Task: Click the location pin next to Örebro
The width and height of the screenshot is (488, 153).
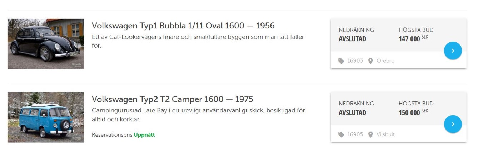Action: tap(370, 61)
